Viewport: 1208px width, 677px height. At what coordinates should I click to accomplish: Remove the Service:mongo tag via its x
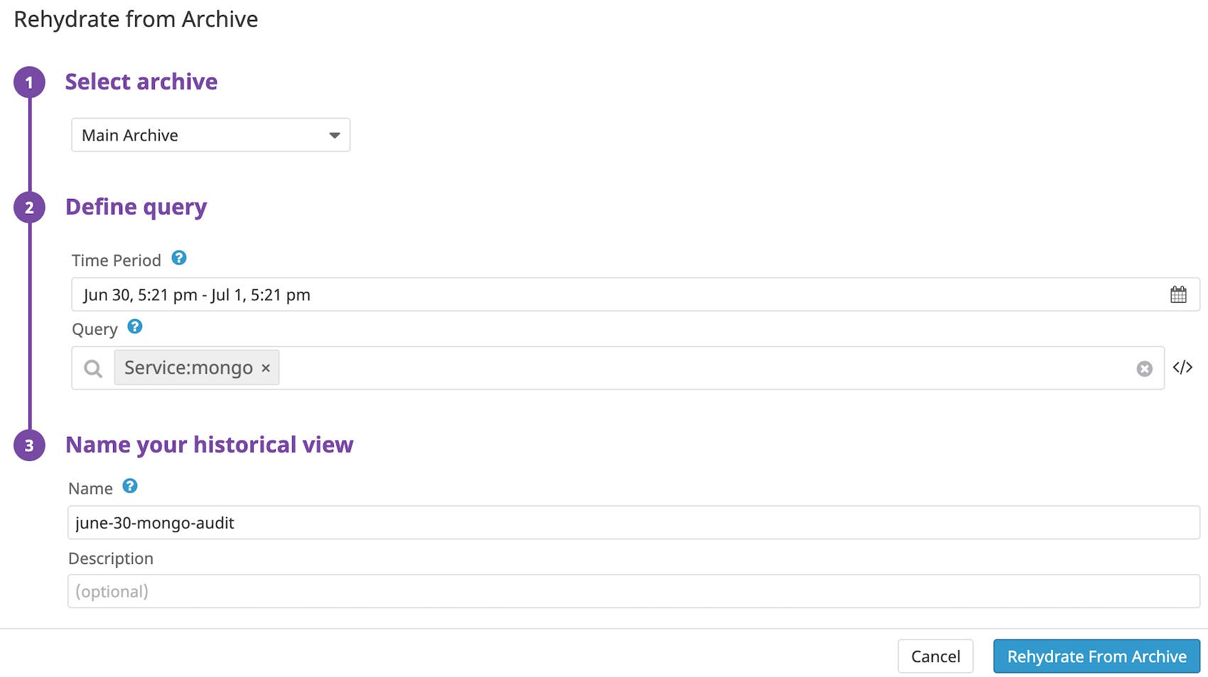(x=266, y=367)
